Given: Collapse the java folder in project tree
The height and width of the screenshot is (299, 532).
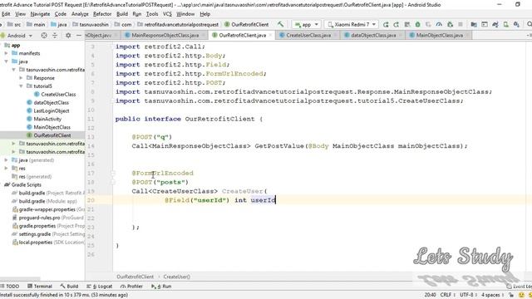Looking at the screenshot, I should (x=6, y=61).
